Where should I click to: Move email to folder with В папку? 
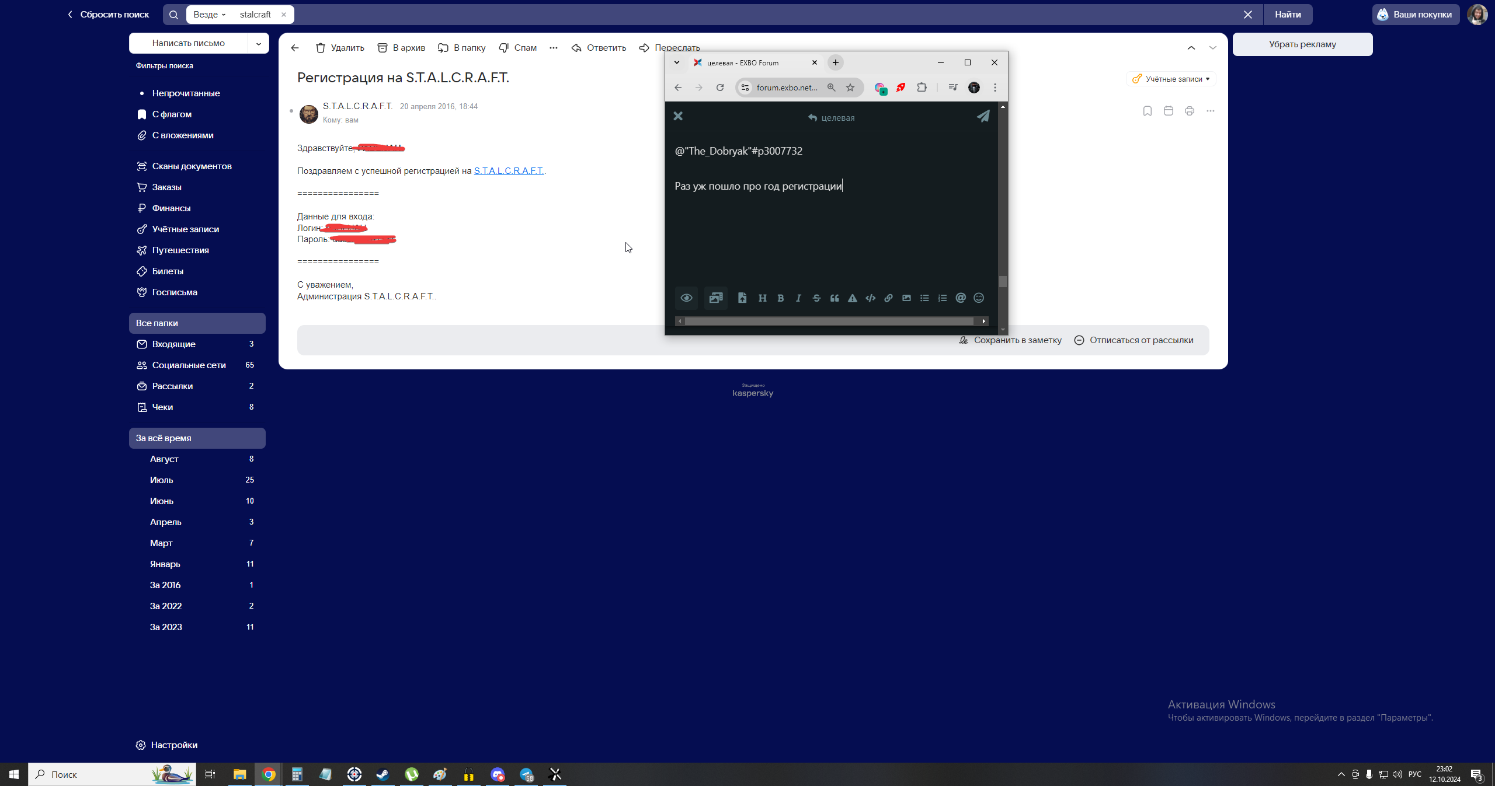pyautogui.click(x=462, y=48)
